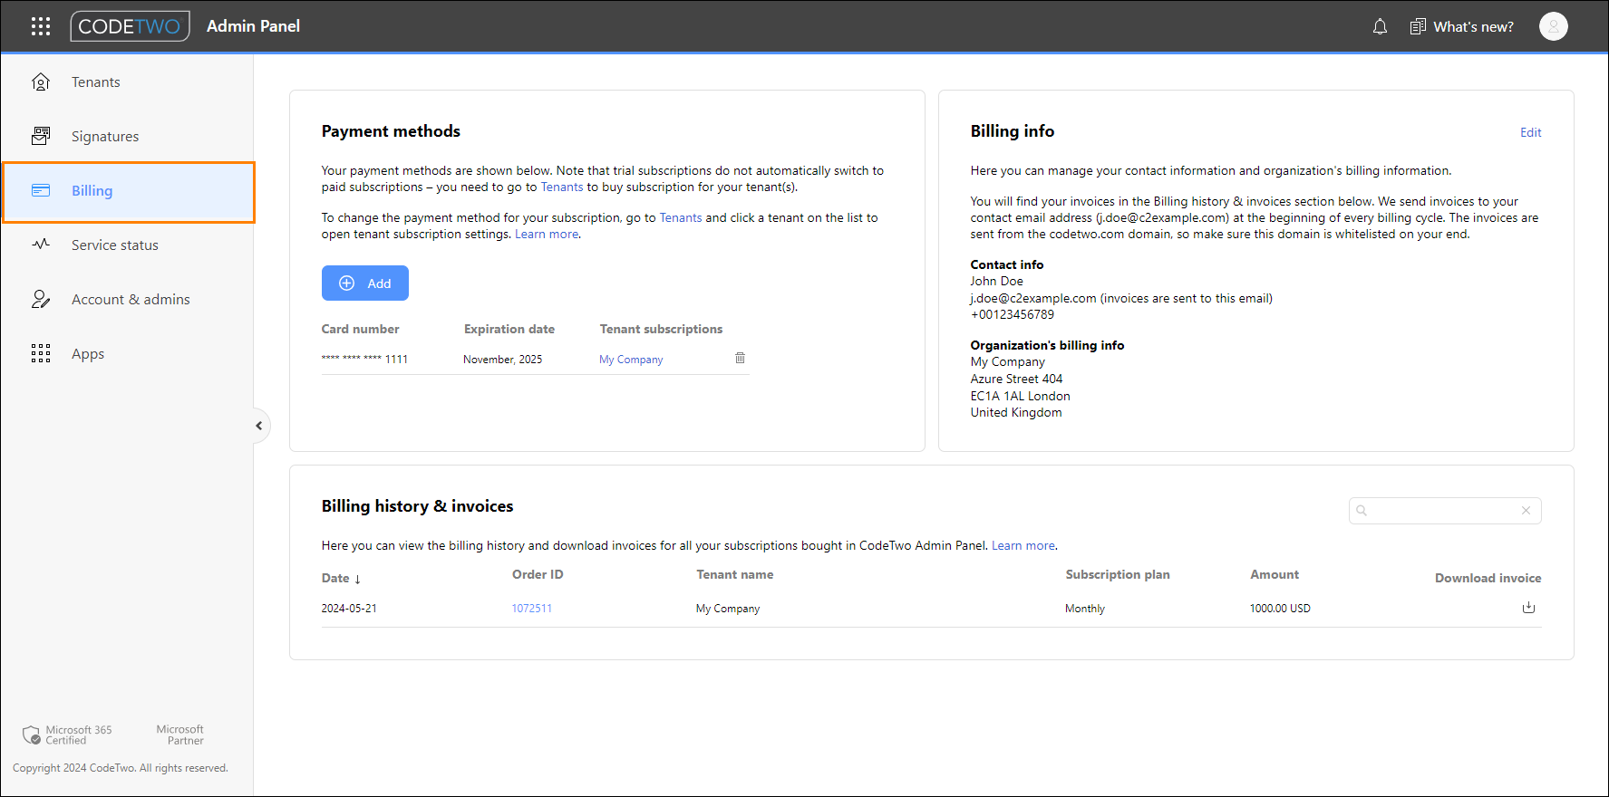The width and height of the screenshot is (1609, 797).
Task: Click the Signatures sidebar icon
Action: tap(41, 136)
